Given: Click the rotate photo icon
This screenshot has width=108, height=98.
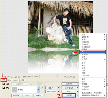Looking at the screenshot, I should [x=19, y=77].
